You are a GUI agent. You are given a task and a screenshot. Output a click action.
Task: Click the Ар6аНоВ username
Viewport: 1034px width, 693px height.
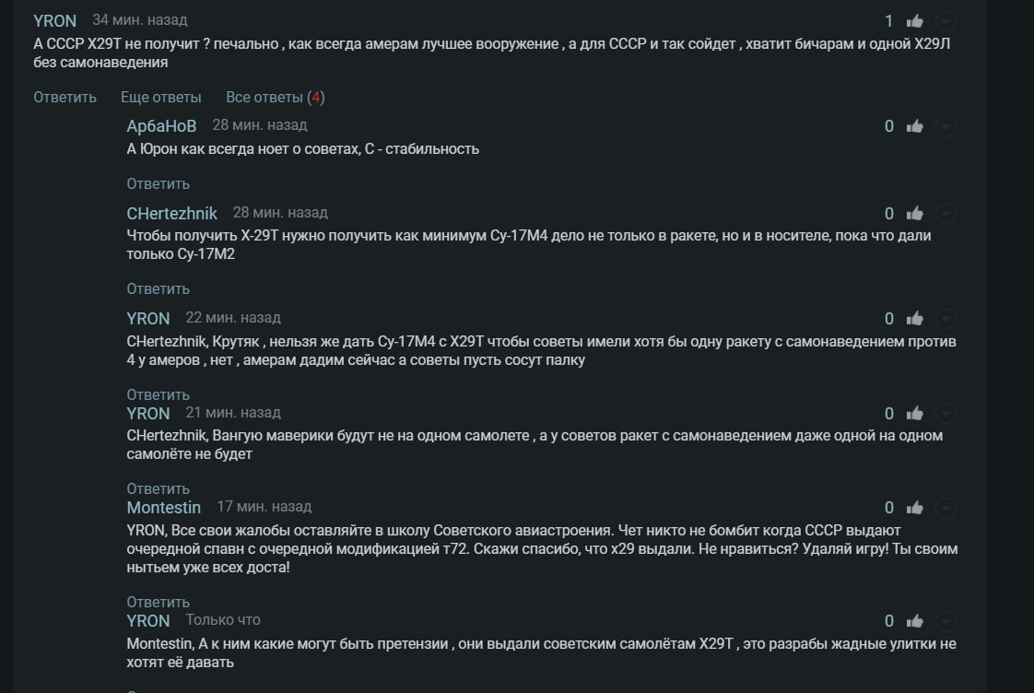pos(161,125)
